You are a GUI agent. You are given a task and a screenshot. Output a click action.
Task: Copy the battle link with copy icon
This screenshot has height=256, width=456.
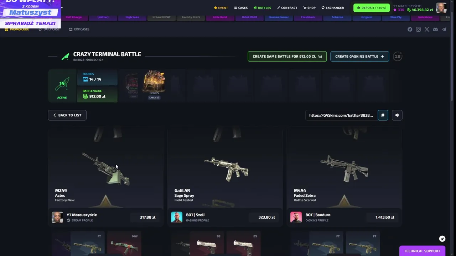383,115
